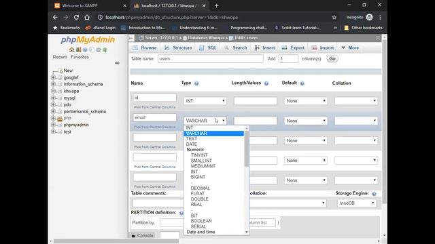Image resolution: width=435 pixels, height=244 pixels.
Task: Click the help icon next to Length/Values
Action: (266, 83)
